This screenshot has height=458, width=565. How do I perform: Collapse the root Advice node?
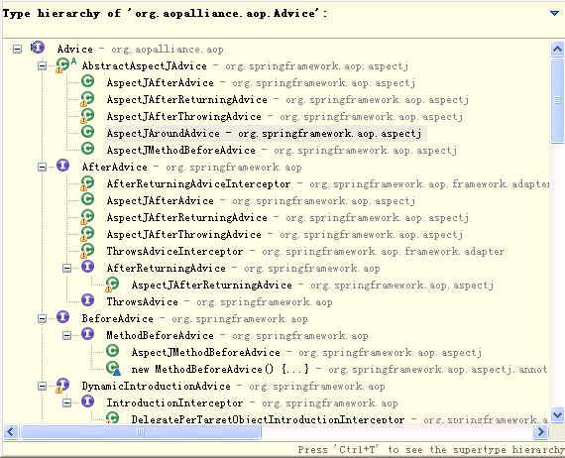tap(17, 49)
